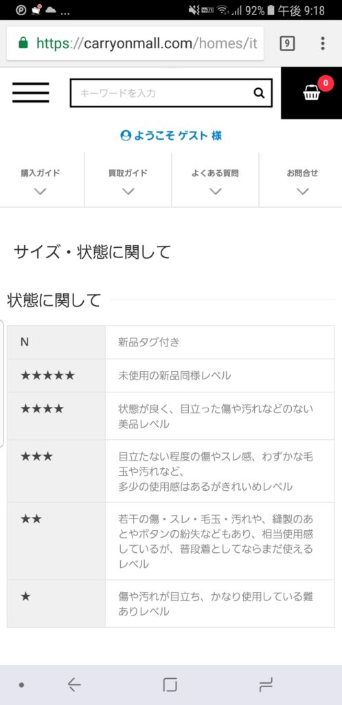The width and height of the screenshot is (342, 705).
Task: Expand the 購入ガイド chevron
Action: coord(41,191)
